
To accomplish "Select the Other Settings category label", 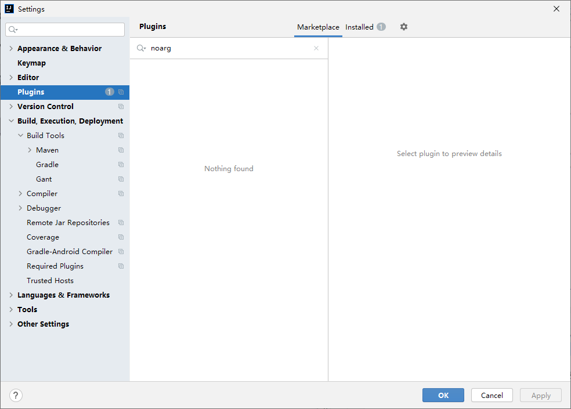I will [x=43, y=324].
